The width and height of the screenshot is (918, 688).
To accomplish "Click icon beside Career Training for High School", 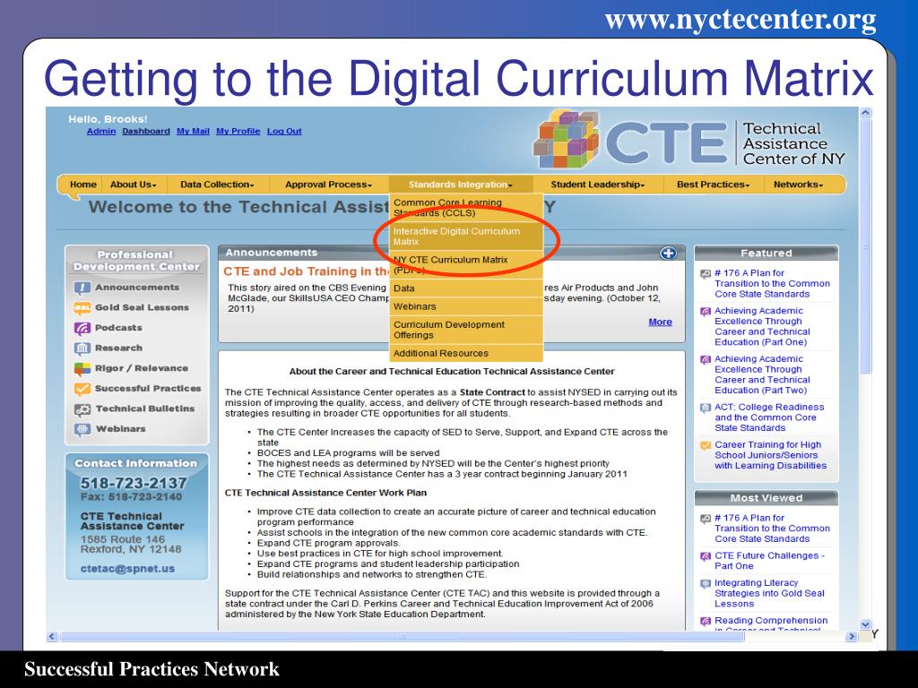I will [x=706, y=445].
